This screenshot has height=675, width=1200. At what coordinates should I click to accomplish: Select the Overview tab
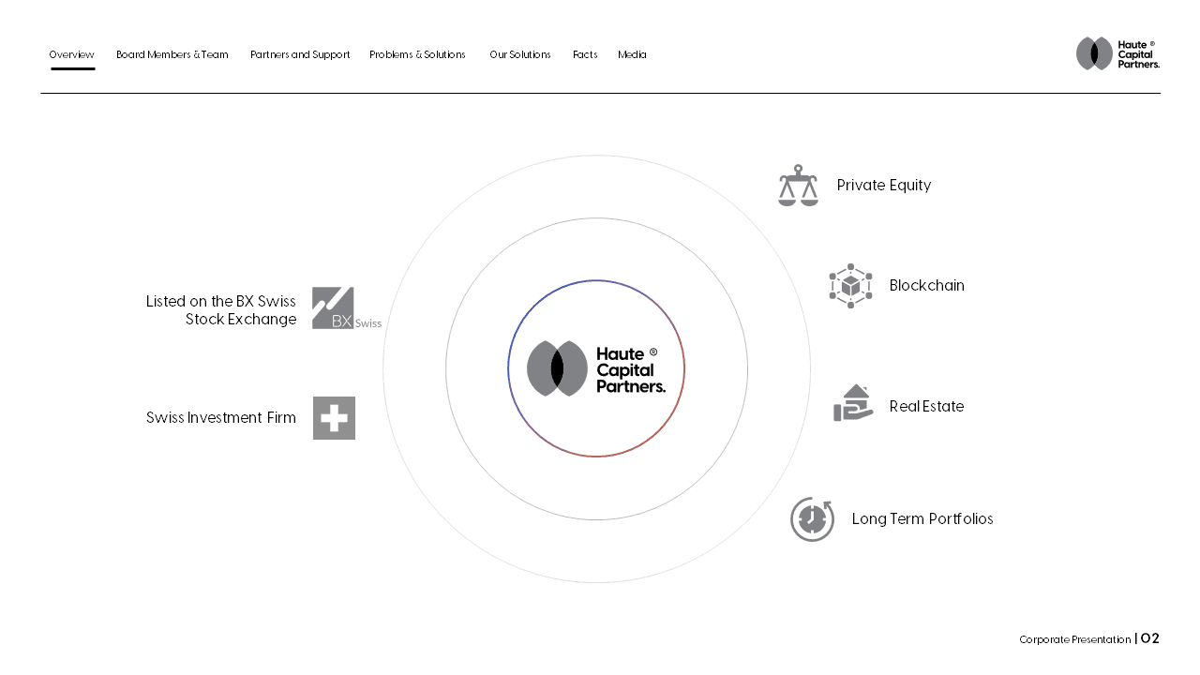72,54
